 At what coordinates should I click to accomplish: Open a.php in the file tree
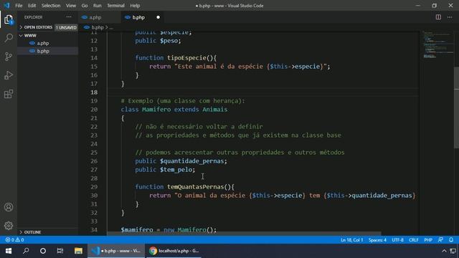pos(43,43)
